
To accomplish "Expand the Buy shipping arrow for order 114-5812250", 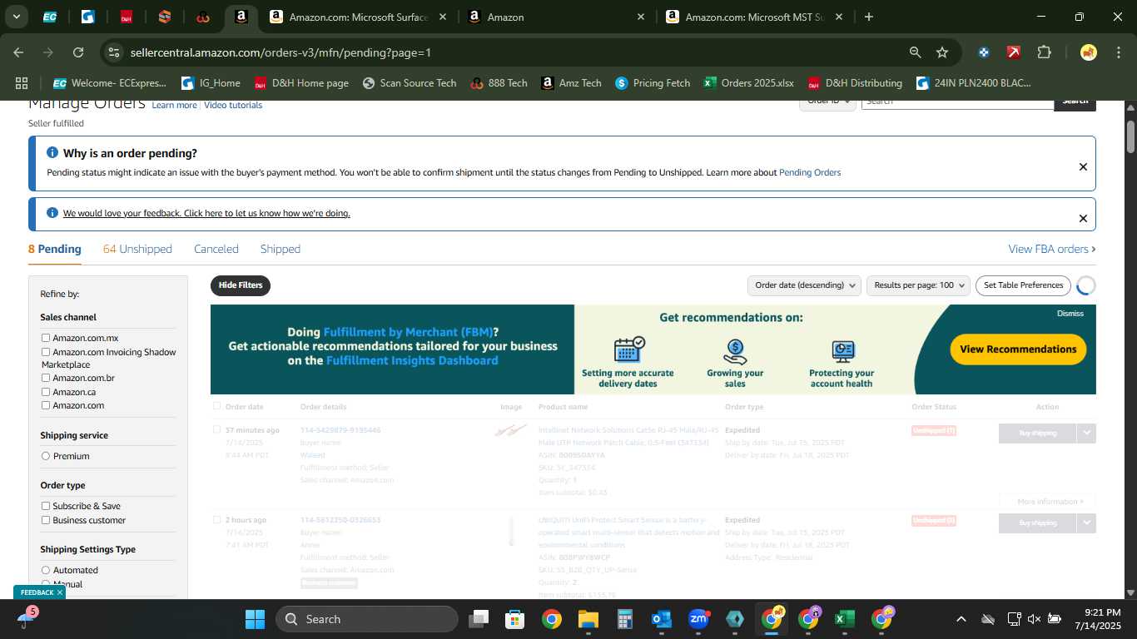I will 1086,523.
